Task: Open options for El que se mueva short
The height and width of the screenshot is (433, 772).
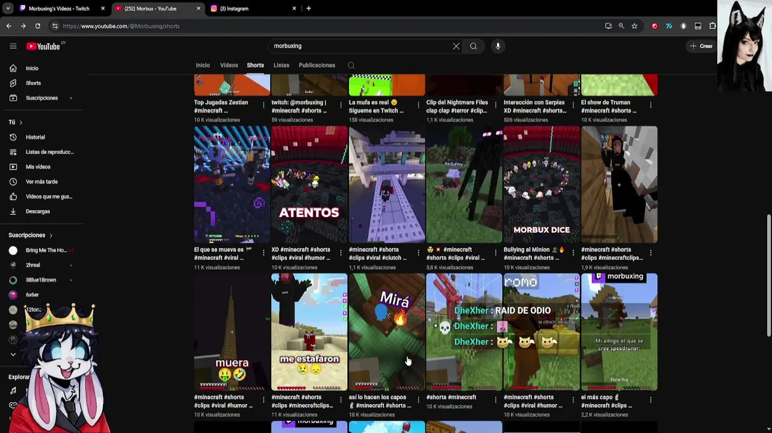Action: pos(264,253)
